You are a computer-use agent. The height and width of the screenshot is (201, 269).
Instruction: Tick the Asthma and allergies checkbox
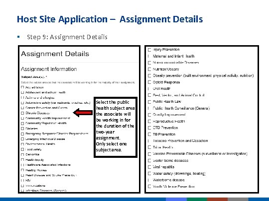pos(22,98)
